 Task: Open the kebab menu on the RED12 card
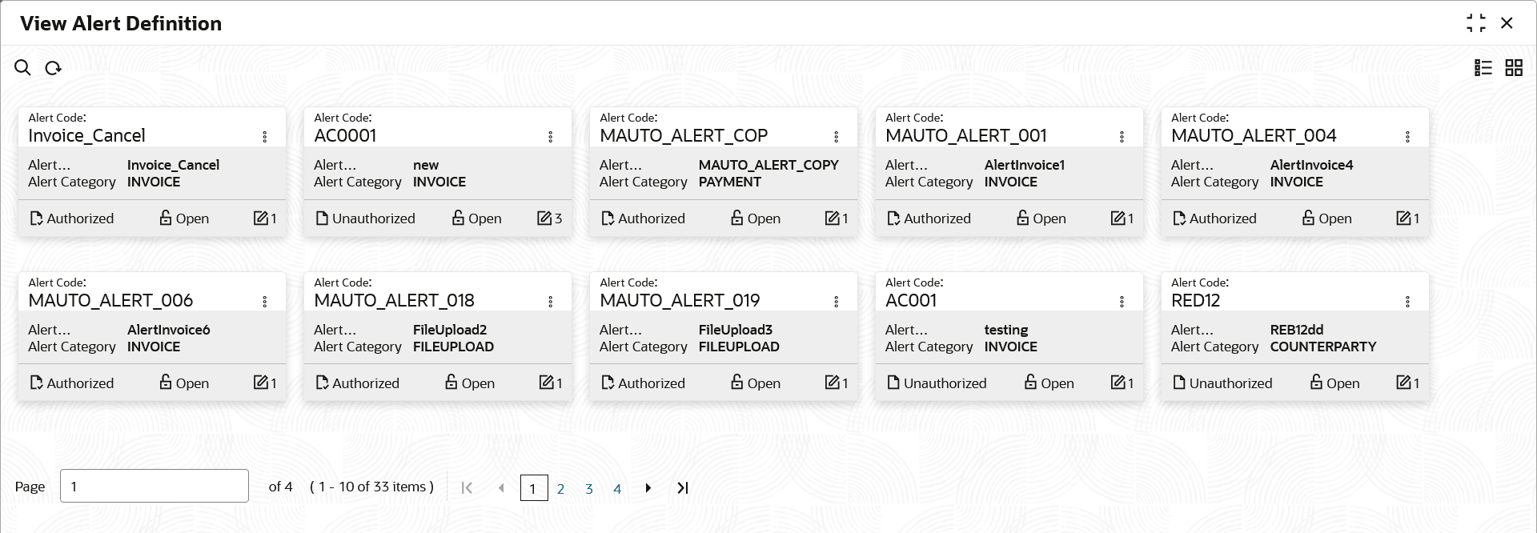1408,302
